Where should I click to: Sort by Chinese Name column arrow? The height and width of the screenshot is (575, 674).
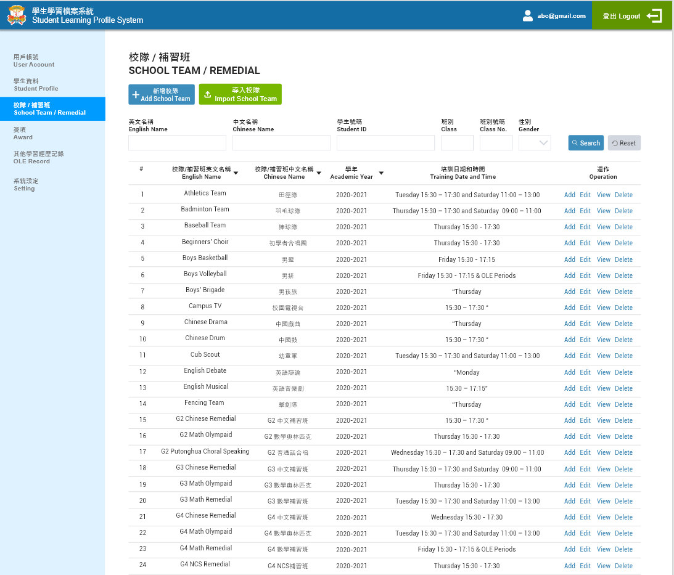(x=319, y=173)
